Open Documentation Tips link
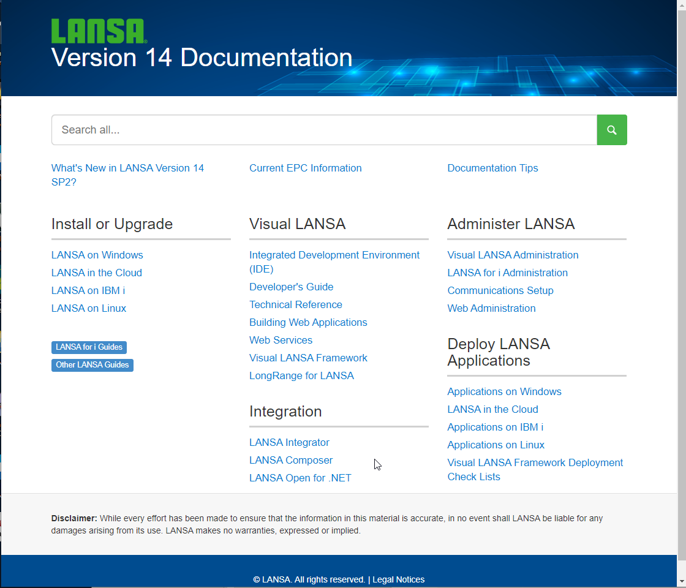 click(x=492, y=168)
